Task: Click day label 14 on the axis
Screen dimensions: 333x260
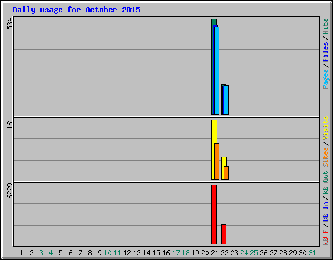Action: click(x=146, y=253)
